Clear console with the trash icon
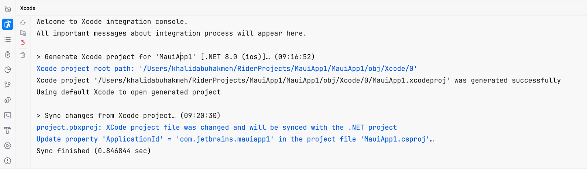 click(x=23, y=55)
